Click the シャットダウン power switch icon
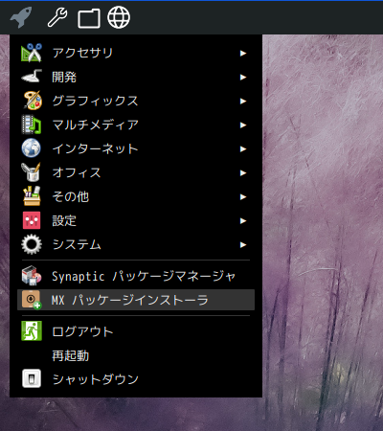 [x=32, y=378]
